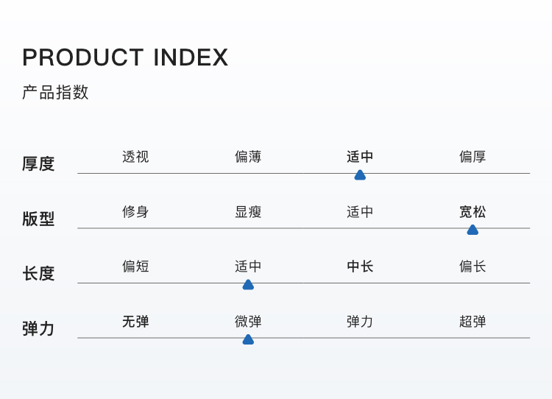Select 偏厚 thickness option

click(473, 157)
